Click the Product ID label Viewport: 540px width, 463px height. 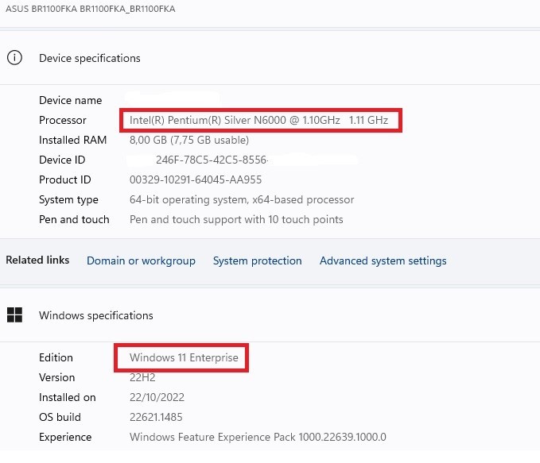(64, 179)
